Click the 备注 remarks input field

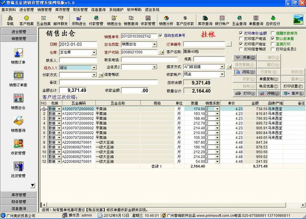pos(108,82)
